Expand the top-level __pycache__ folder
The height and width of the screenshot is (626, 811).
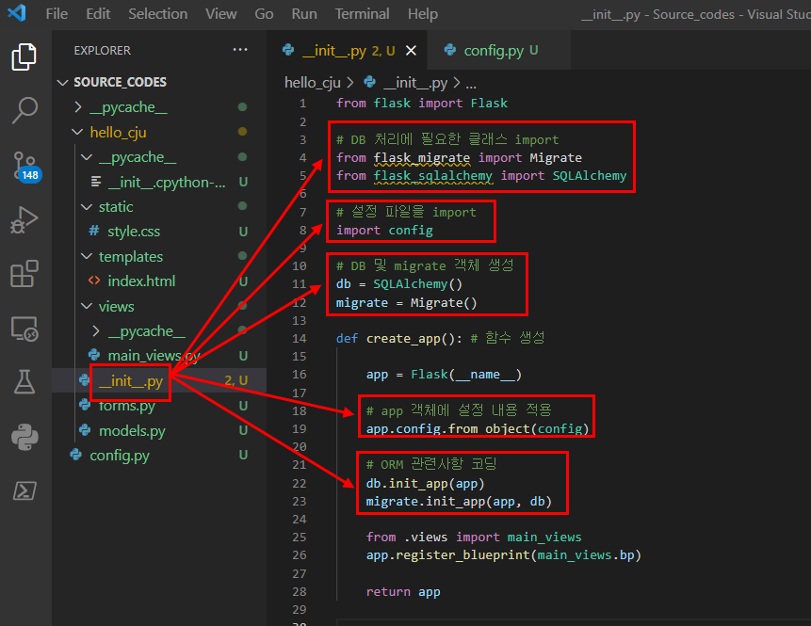[78, 107]
